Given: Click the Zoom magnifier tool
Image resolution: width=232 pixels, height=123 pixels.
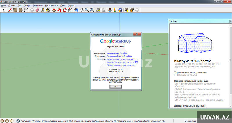Looking at the screenshot, I should pyautogui.click(x=87, y=10).
